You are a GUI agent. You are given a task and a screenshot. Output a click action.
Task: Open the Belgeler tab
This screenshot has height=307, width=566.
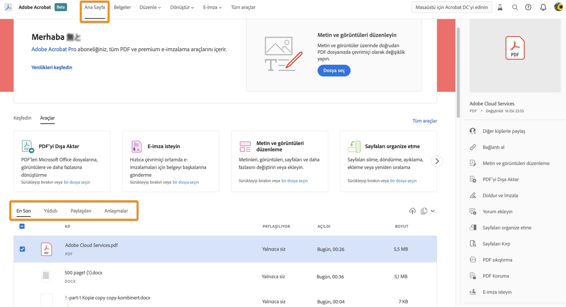point(122,7)
